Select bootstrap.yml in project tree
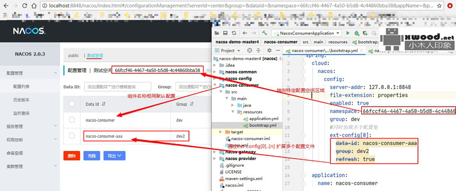Screen dimensions: 456x191 263,125
